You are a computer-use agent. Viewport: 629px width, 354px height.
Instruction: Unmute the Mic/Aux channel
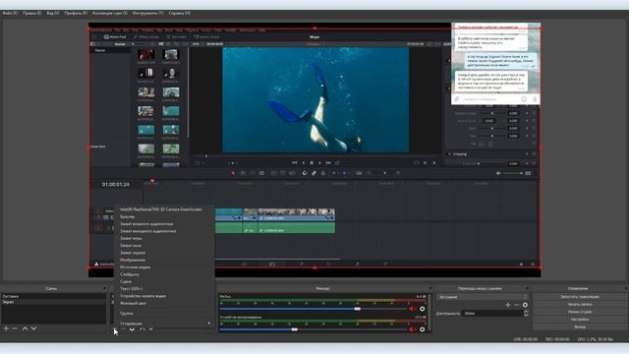pyautogui.click(x=412, y=309)
